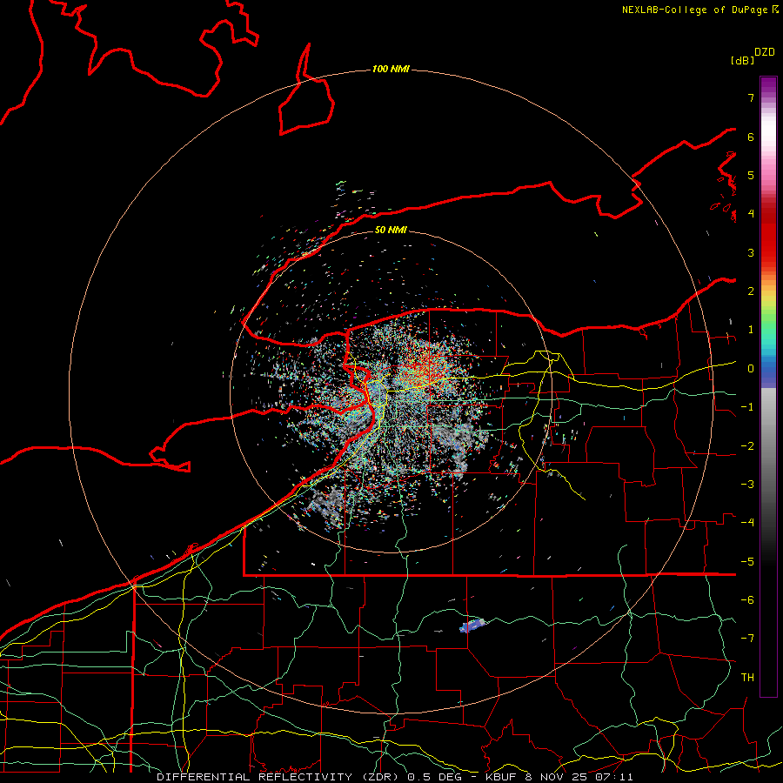The width and height of the screenshot is (783, 783).
Task: Click the -3 dB tick label
Action: [747, 484]
